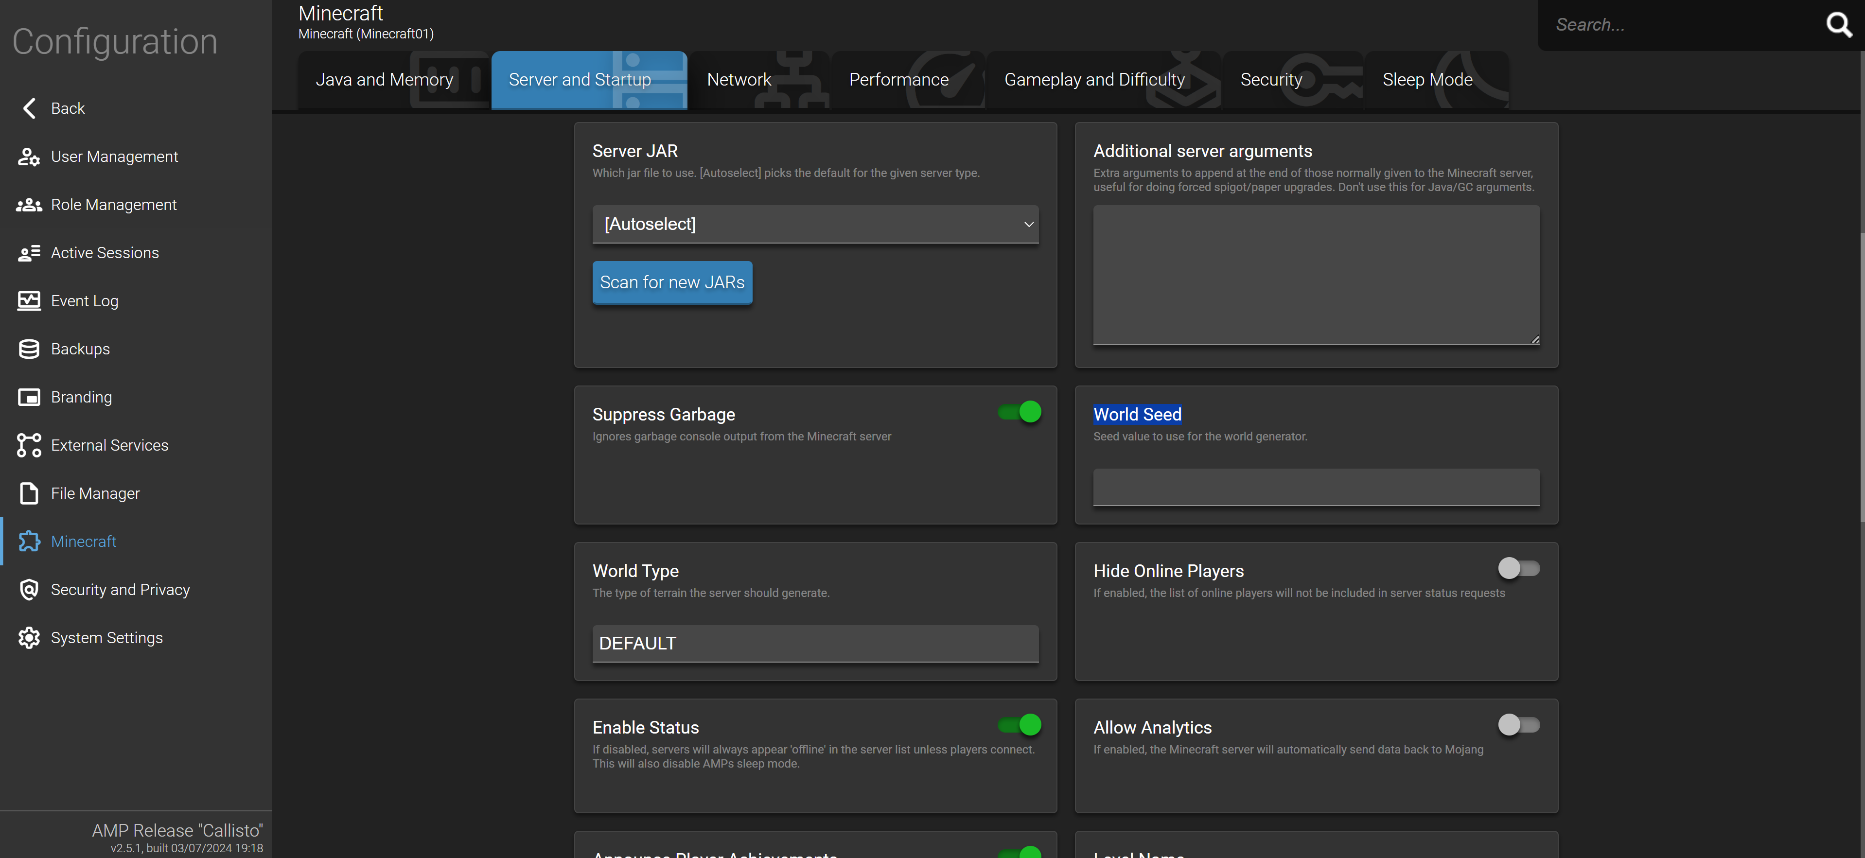Open the Server JAR Autoselect dropdown

point(815,225)
